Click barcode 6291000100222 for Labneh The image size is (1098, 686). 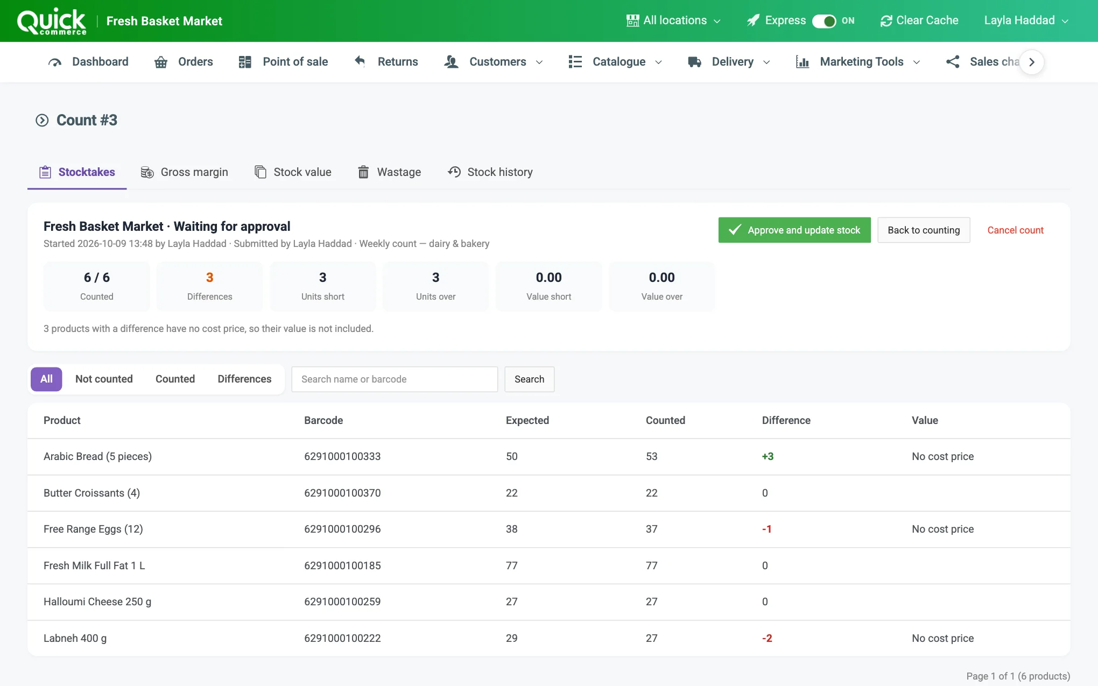[x=342, y=639]
